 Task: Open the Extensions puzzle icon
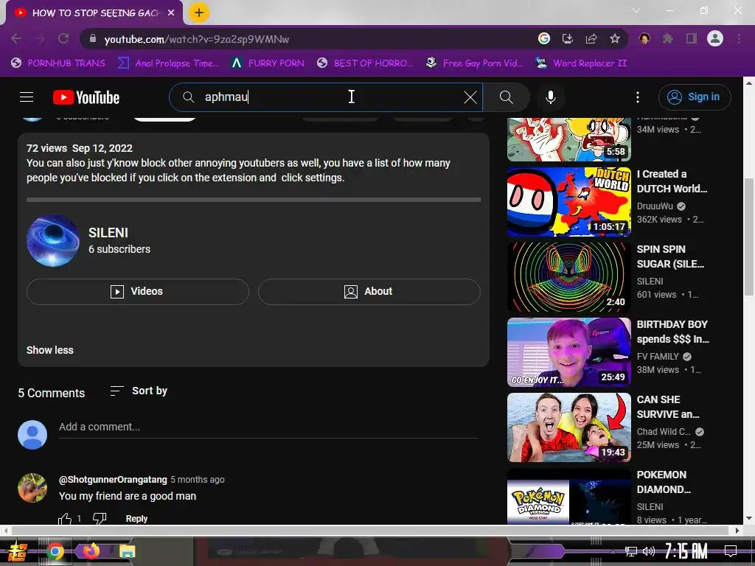point(667,38)
